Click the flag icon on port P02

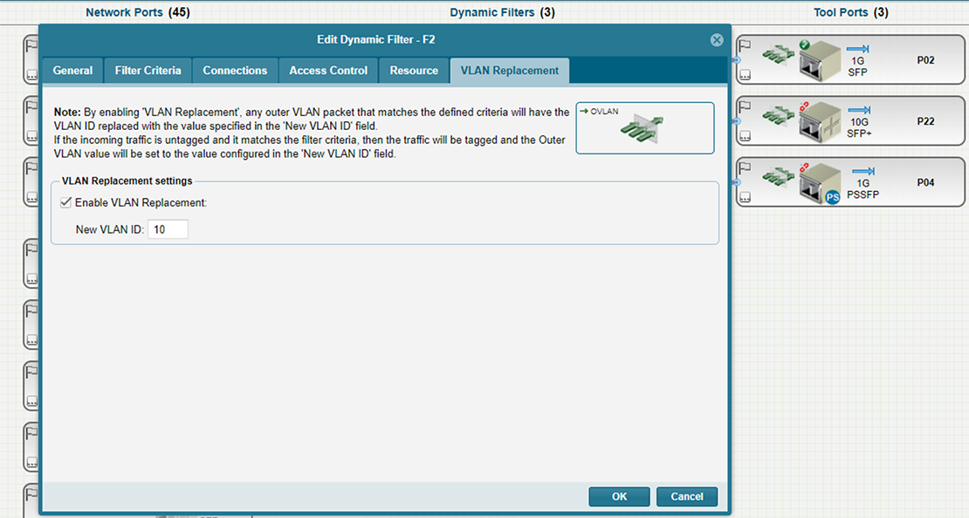(x=746, y=44)
